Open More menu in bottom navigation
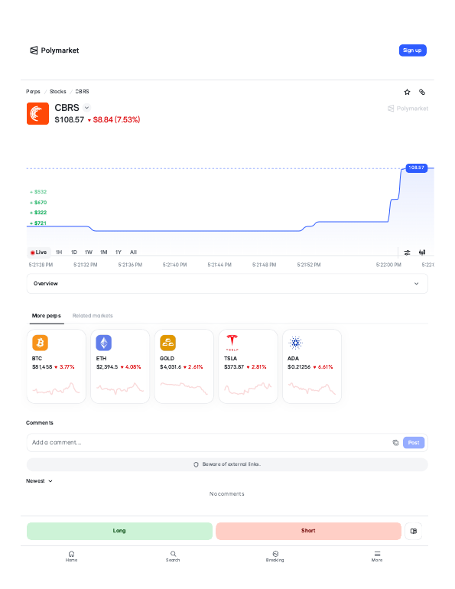 377,556
